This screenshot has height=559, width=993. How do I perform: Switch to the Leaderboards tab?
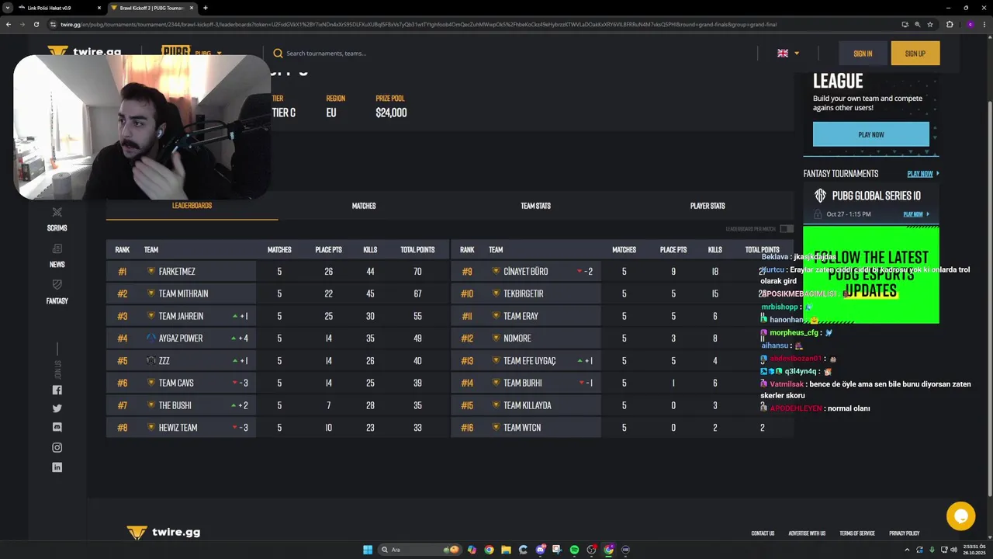pyautogui.click(x=192, y=206)
